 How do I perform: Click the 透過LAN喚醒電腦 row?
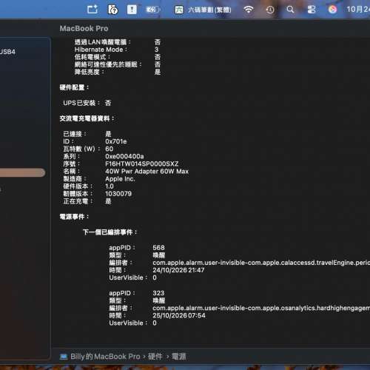tap(118, 42)
